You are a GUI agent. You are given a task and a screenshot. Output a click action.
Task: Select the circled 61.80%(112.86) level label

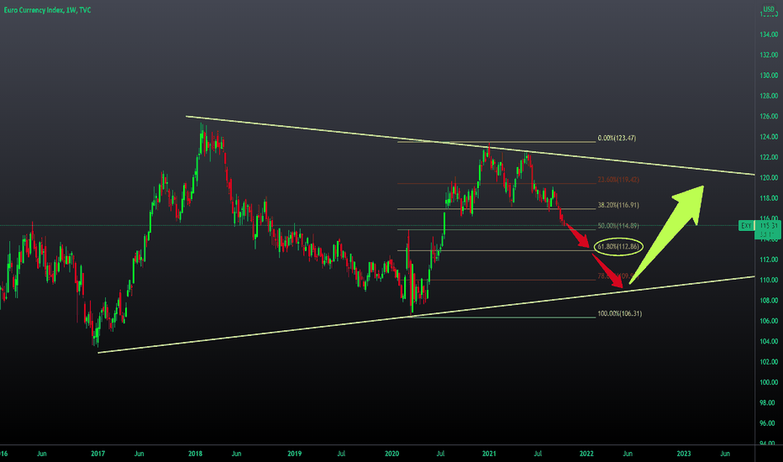(617, 246)
